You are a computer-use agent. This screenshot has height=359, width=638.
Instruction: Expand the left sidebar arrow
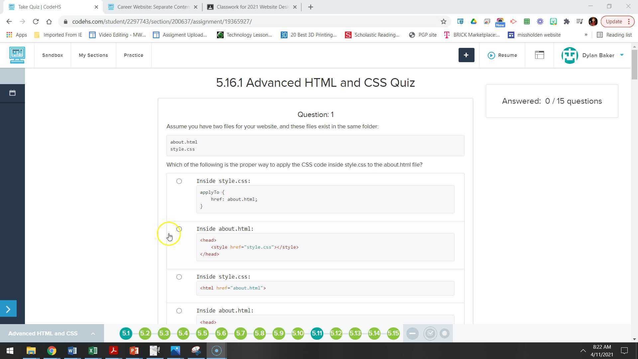pos(8,308)
